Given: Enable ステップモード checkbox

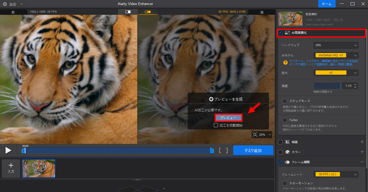Looking at the screenshot, I should tap(285, 101).
